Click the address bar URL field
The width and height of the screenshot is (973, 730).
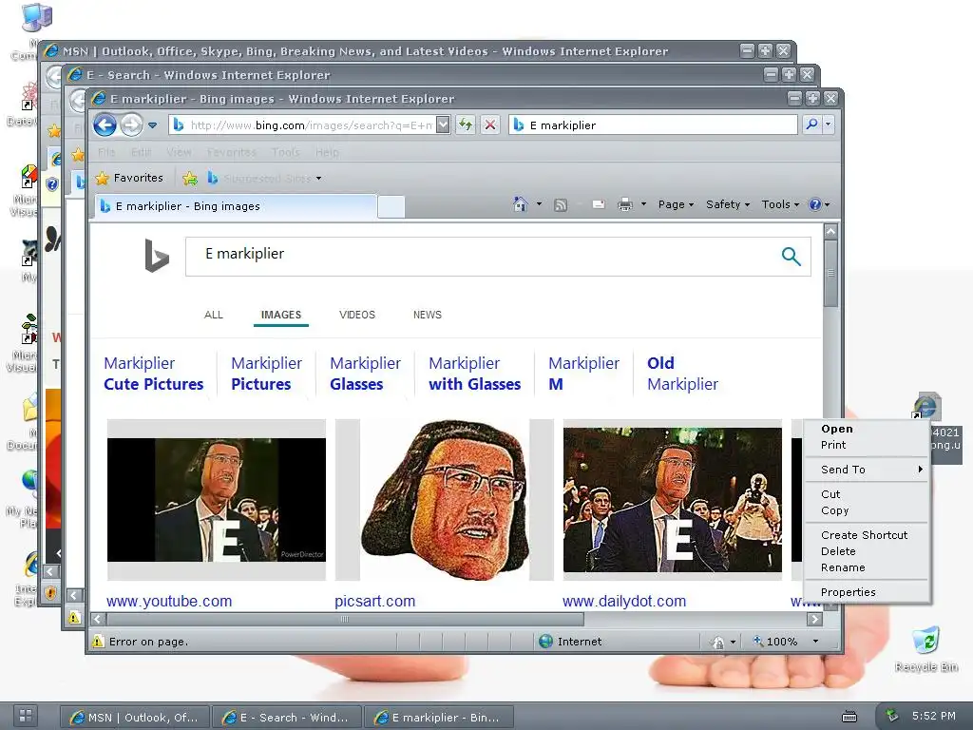click(x=304, y=125)
